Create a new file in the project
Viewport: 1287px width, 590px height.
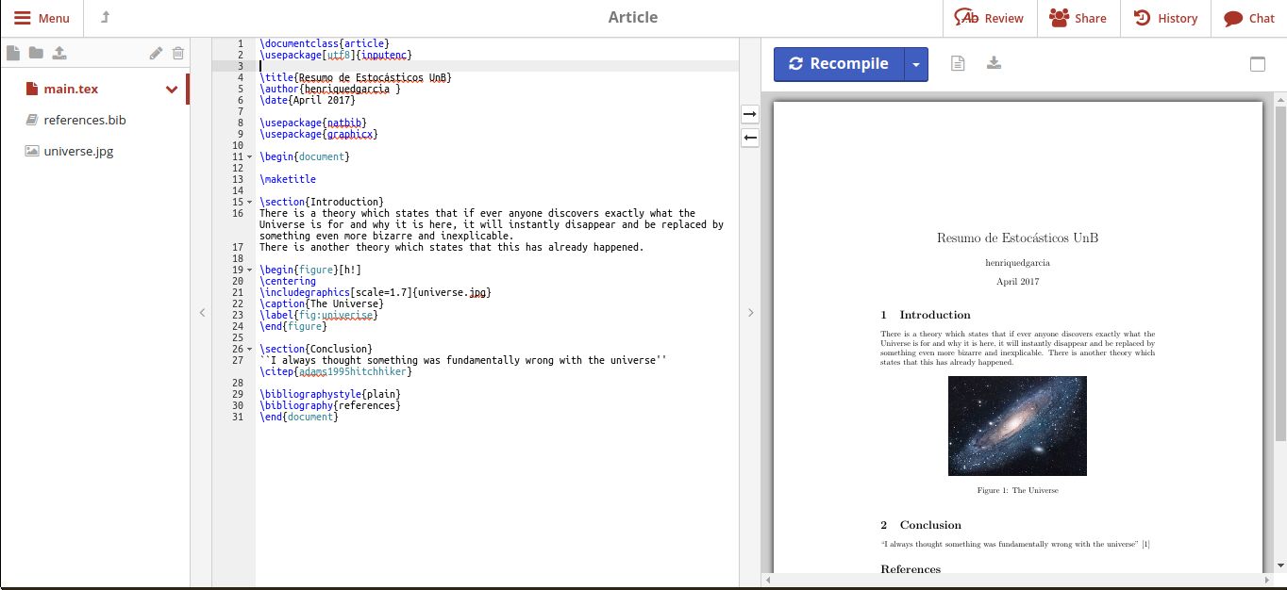pyautogui.click(x=13, y=53)
